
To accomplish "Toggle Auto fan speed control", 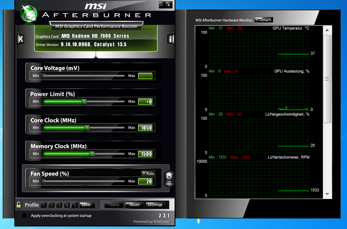I will pyautogui.click(x=148, y=174).
